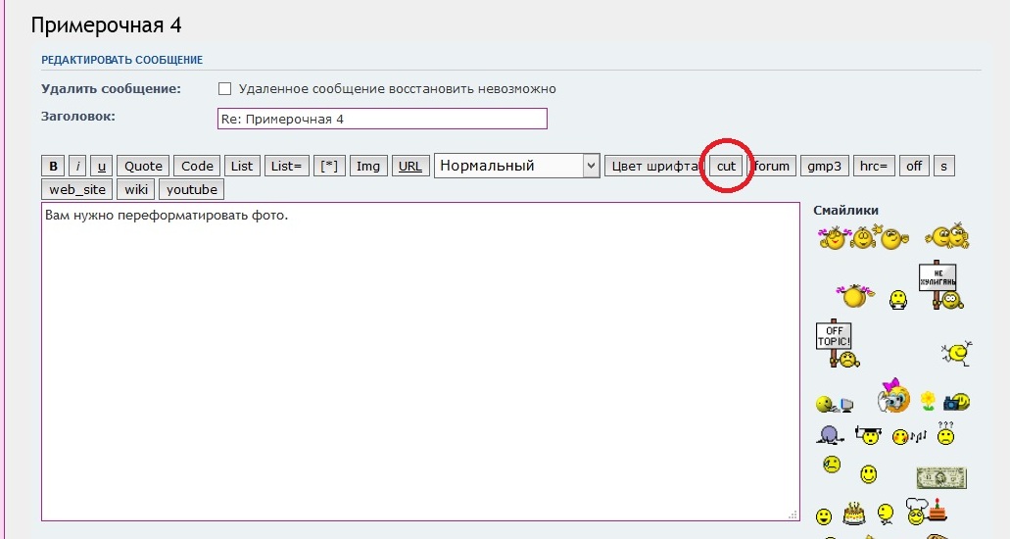Insert a youtube tag

(191, 189)
